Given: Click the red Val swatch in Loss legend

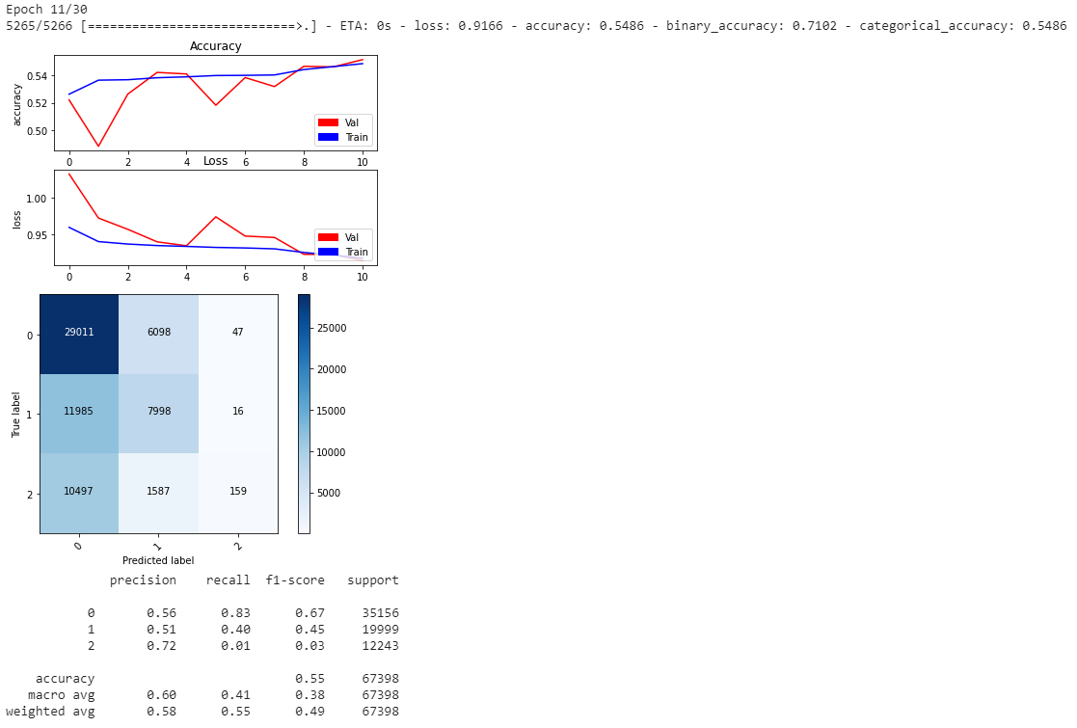Looking at the screenshot, I should [x=329, y=237].
